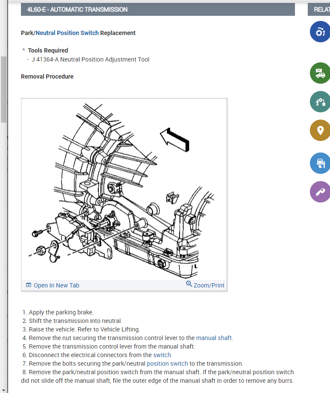Click the left vertical scrollbar thumb
This screenshot has width=330, height=393.
[x=3, y=89]
